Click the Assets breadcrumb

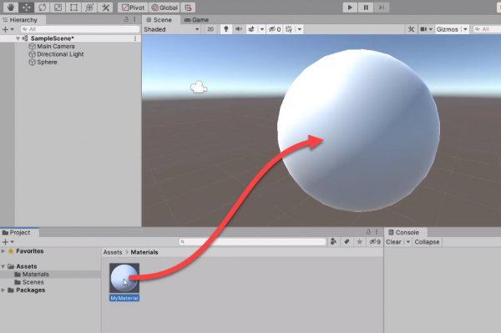(x=113, y=252)
